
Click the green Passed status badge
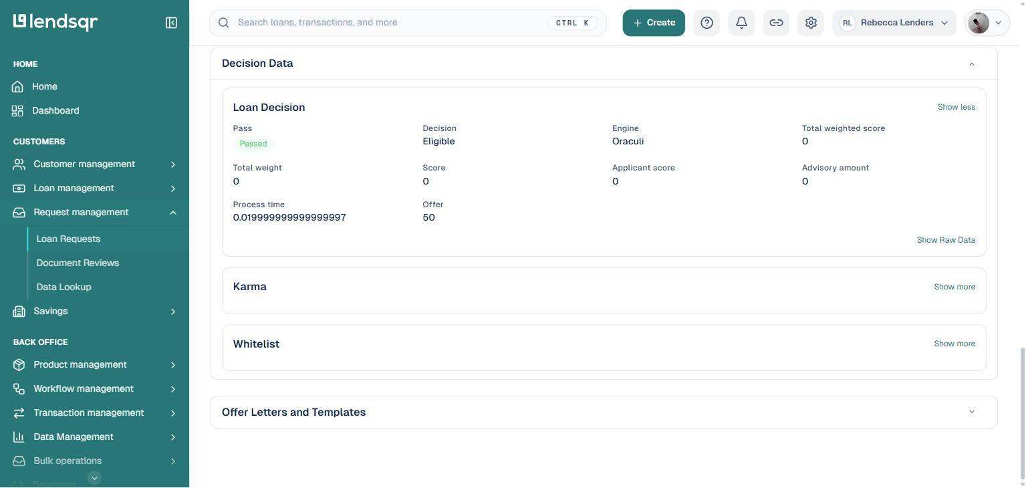pyautogui.click(x=253, y=144)
